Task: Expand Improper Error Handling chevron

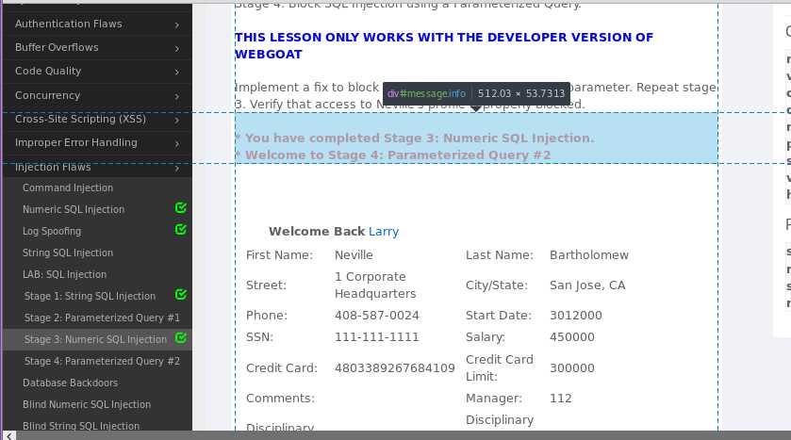Action: pyautogui.click(x=177, y=143)
